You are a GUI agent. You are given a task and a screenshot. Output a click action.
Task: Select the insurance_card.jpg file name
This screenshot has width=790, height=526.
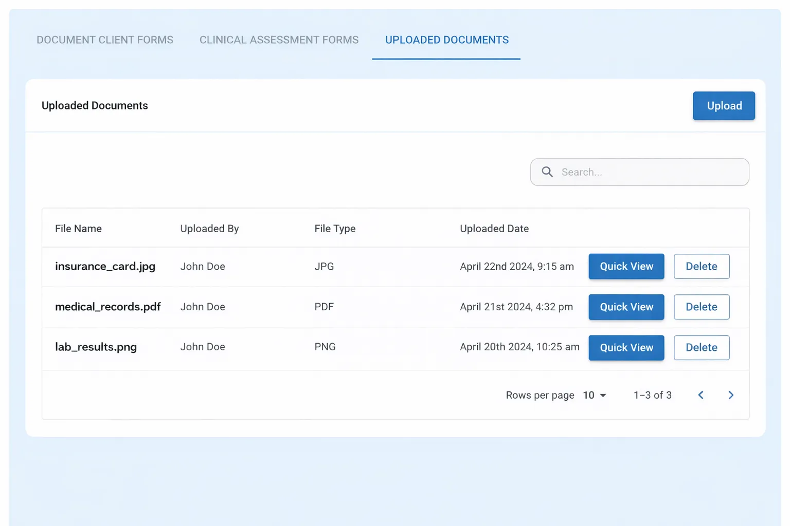pyautogui.click(x=105, y=267)
